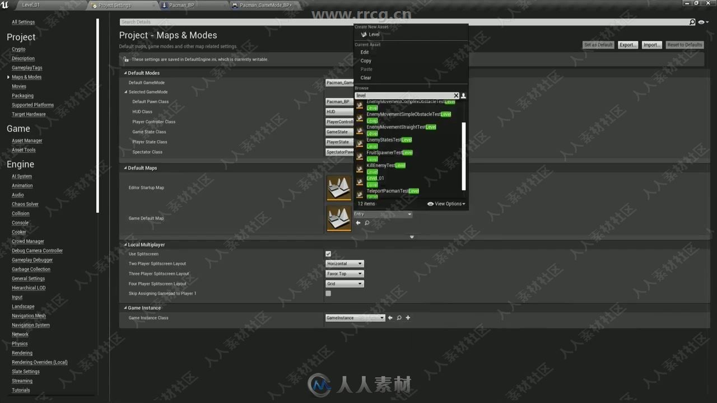Click the user filter icon beside asset search
The height and width of the screenshot is (403, 717).
pos(463,96)
